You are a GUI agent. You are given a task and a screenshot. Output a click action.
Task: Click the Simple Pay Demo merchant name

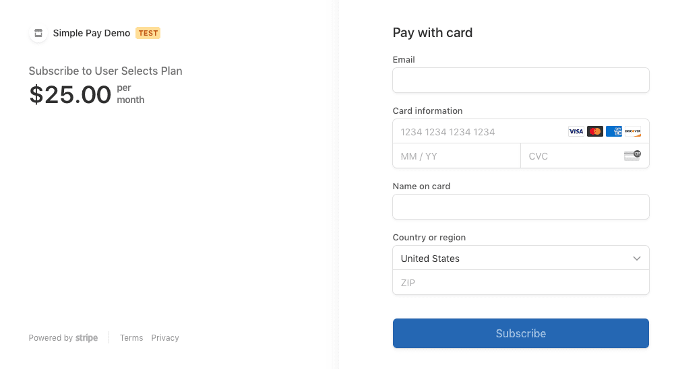[x=92, y=33]
